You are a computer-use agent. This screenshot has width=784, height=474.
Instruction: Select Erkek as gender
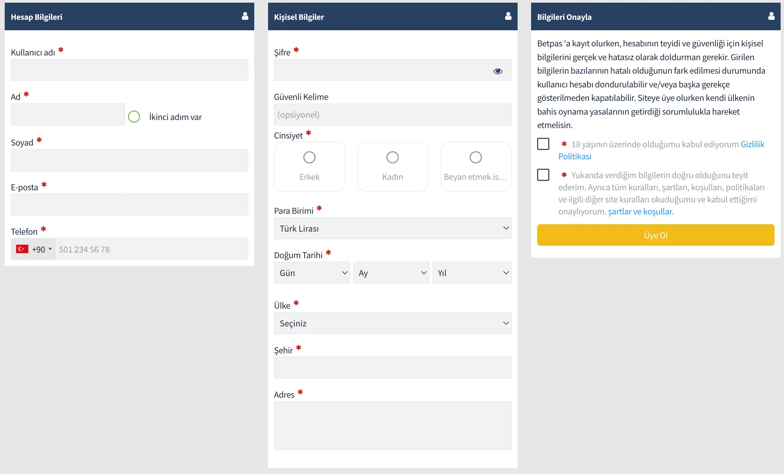309,157
